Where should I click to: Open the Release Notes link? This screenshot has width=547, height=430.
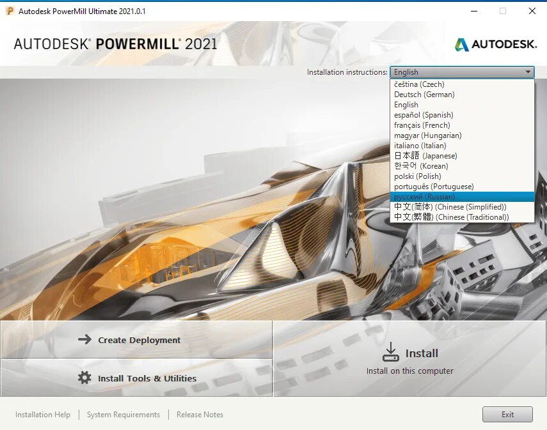point(200,415)
